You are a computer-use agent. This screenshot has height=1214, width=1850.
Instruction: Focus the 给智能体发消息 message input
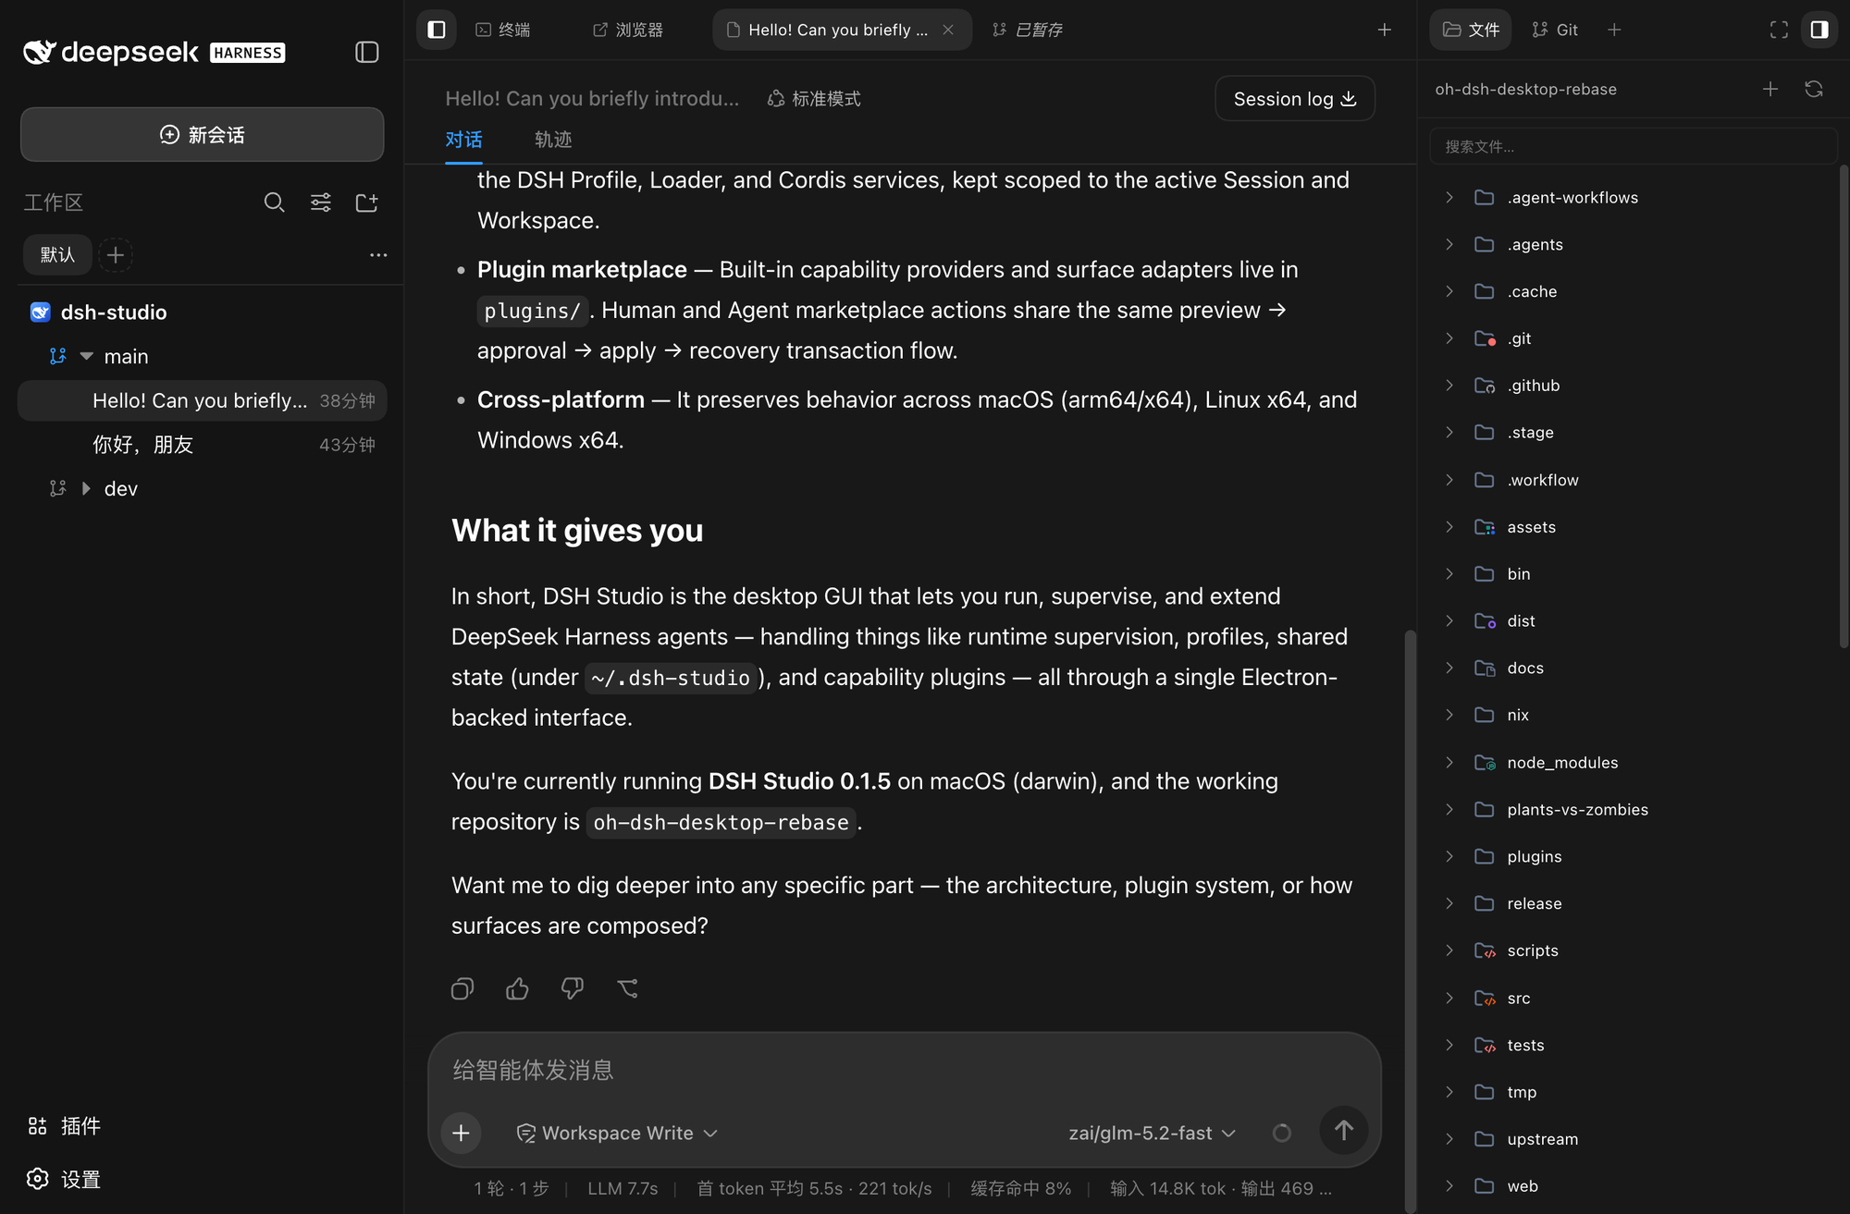point(905,1070)
